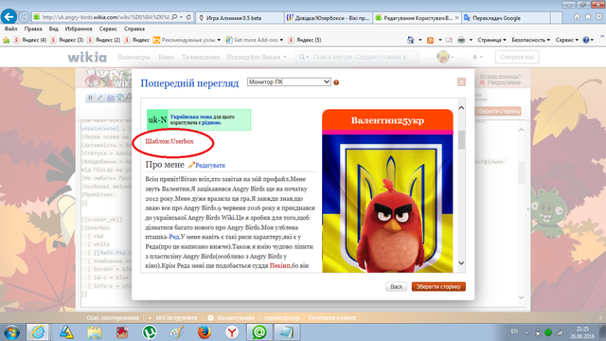606x341 pixels.
Task: Switch to Довідка/Юзербокси tab
Action: pyautogui.click(x=329, y=18)
